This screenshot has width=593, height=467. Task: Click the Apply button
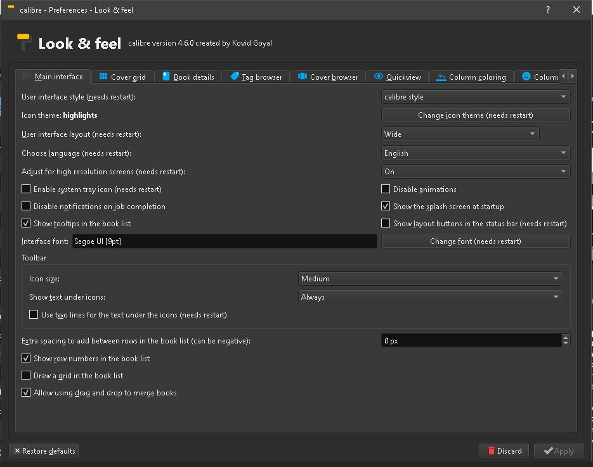559,451
